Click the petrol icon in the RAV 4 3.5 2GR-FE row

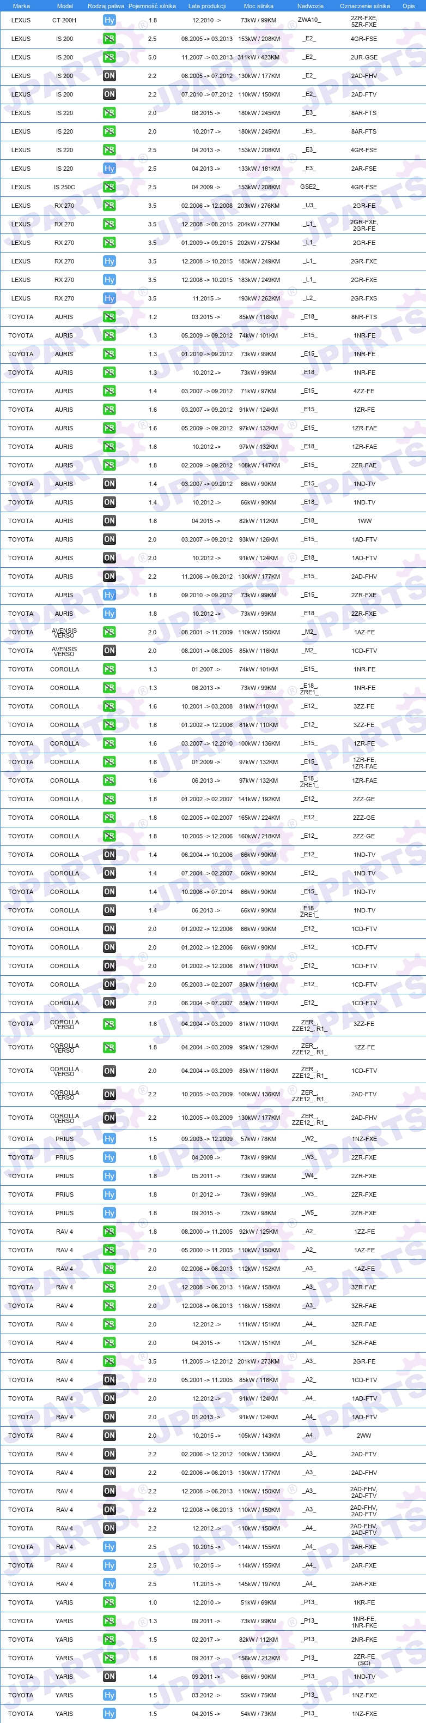[109, 1361]
